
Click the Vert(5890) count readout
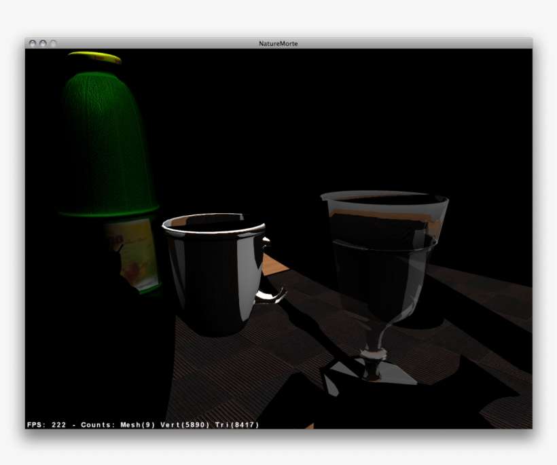pos(185,425)
